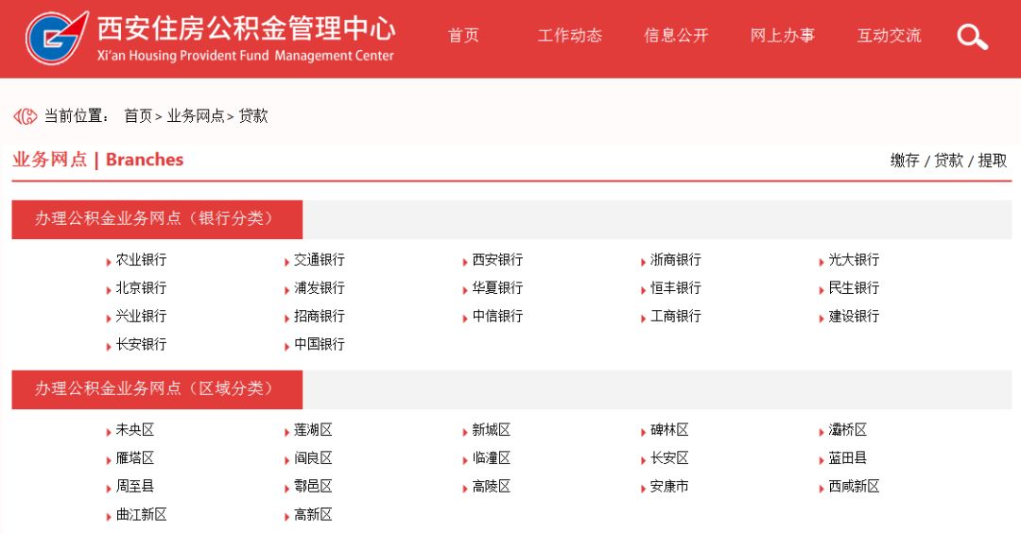Image resolution: width=1021 pixels, height=534 pixels.
Task: Open the 工商银行 branch list
Action: (x=676, y=317)
